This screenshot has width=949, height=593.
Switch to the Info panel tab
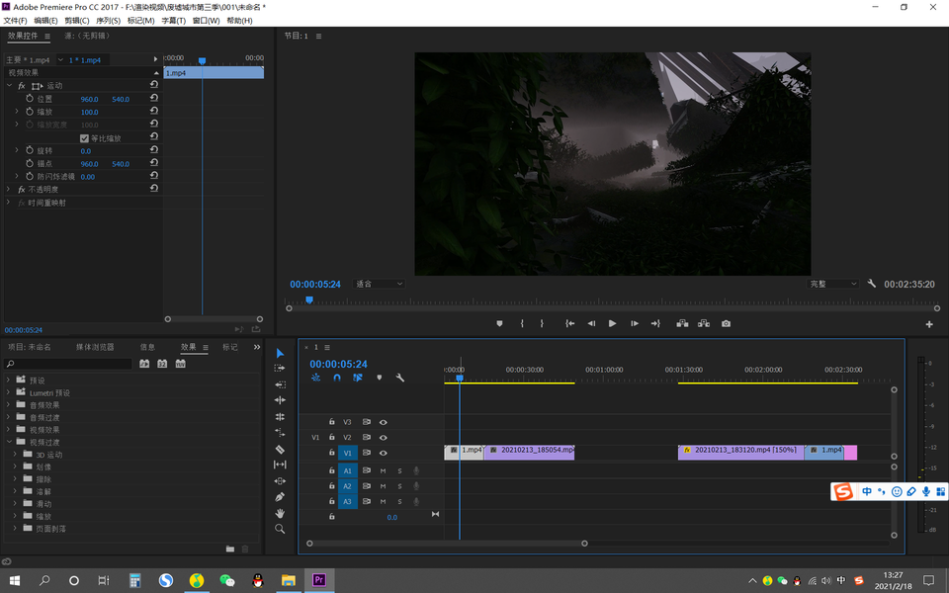pos(147,347)
